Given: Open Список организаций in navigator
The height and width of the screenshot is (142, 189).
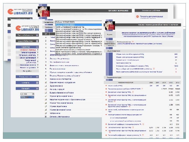Looking at the screenshot, I should [x=28, y=58].
